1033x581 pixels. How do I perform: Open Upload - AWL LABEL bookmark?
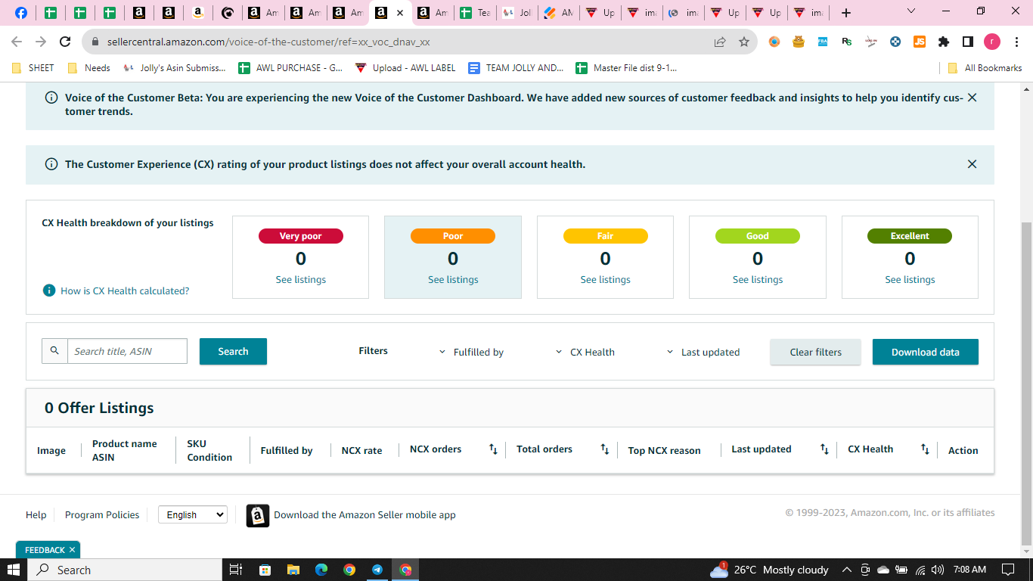tap(406, 68)
